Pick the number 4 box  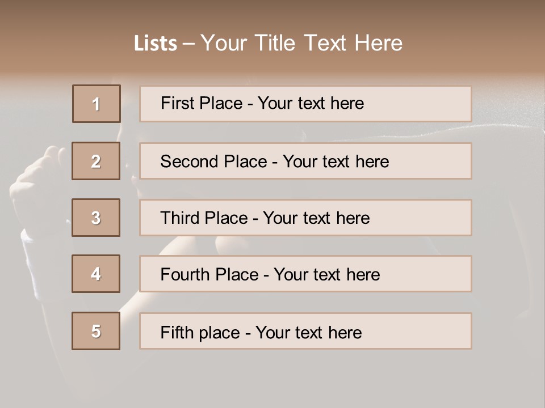96,274
